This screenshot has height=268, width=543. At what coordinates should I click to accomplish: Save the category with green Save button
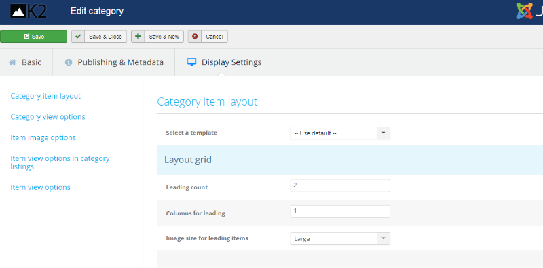coord(33,37)
